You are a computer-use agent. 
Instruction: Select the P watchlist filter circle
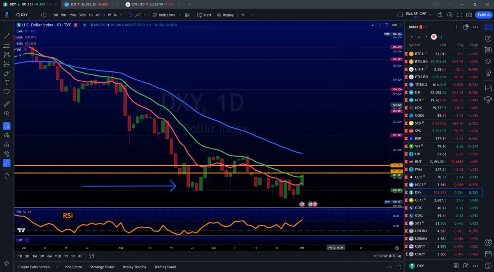tap(411, 37)
